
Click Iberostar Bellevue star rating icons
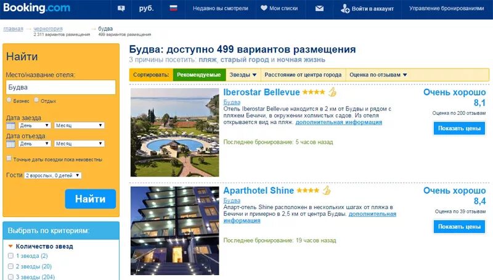click(314, 92)
